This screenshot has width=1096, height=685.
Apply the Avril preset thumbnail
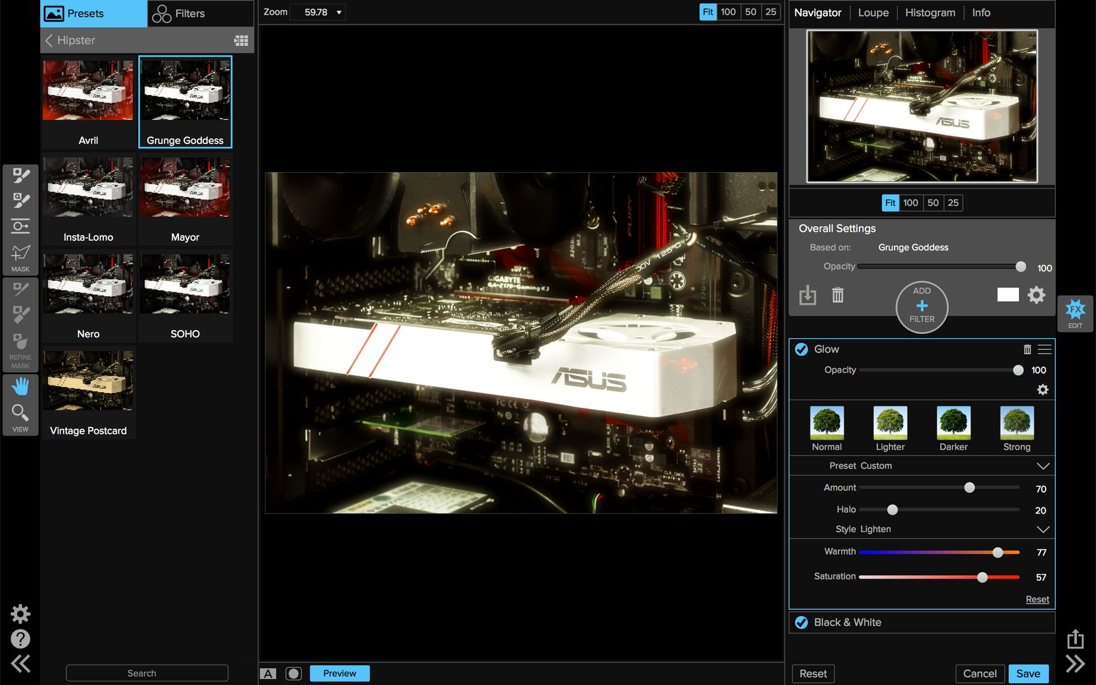click(88, 90)
